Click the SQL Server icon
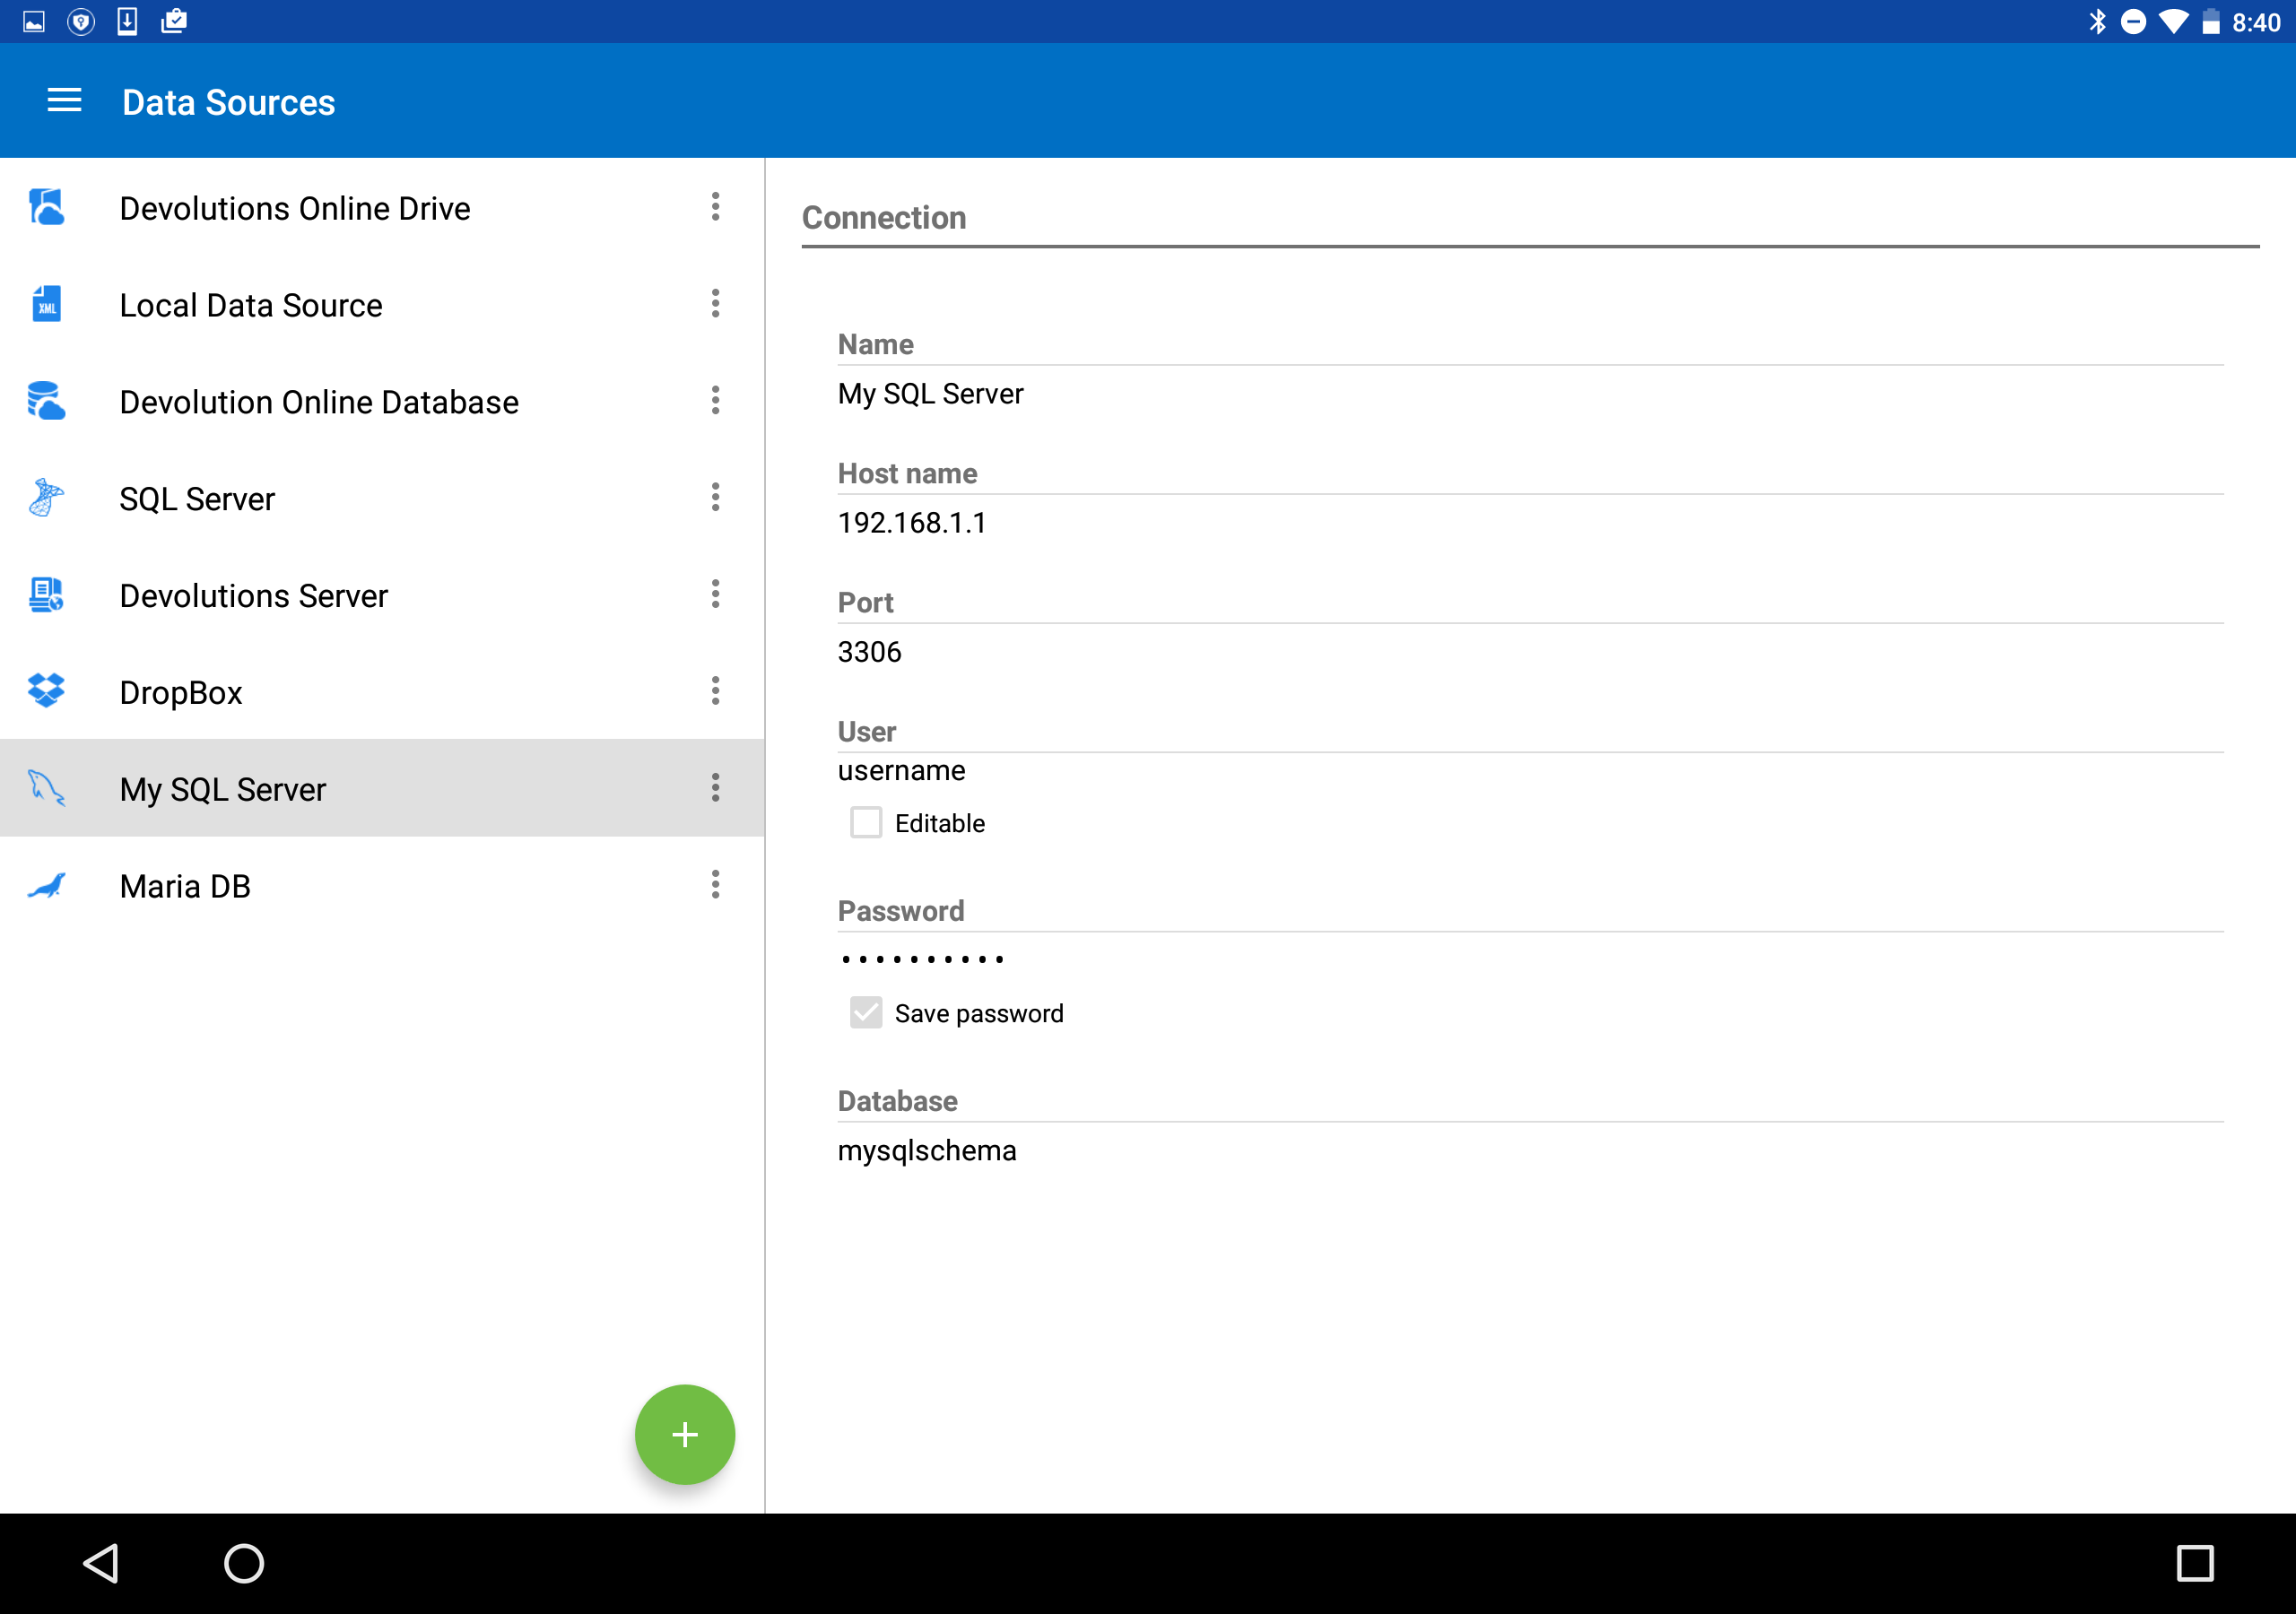Screen dimensions: 2296x1614 tap(46, 498)
